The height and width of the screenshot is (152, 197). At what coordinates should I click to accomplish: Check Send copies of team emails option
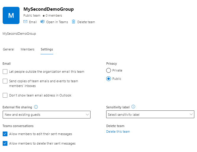point(5,81)
